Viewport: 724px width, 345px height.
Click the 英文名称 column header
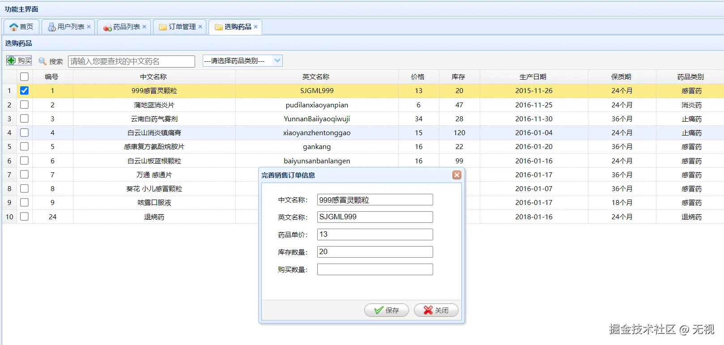(x=316, y=77)
